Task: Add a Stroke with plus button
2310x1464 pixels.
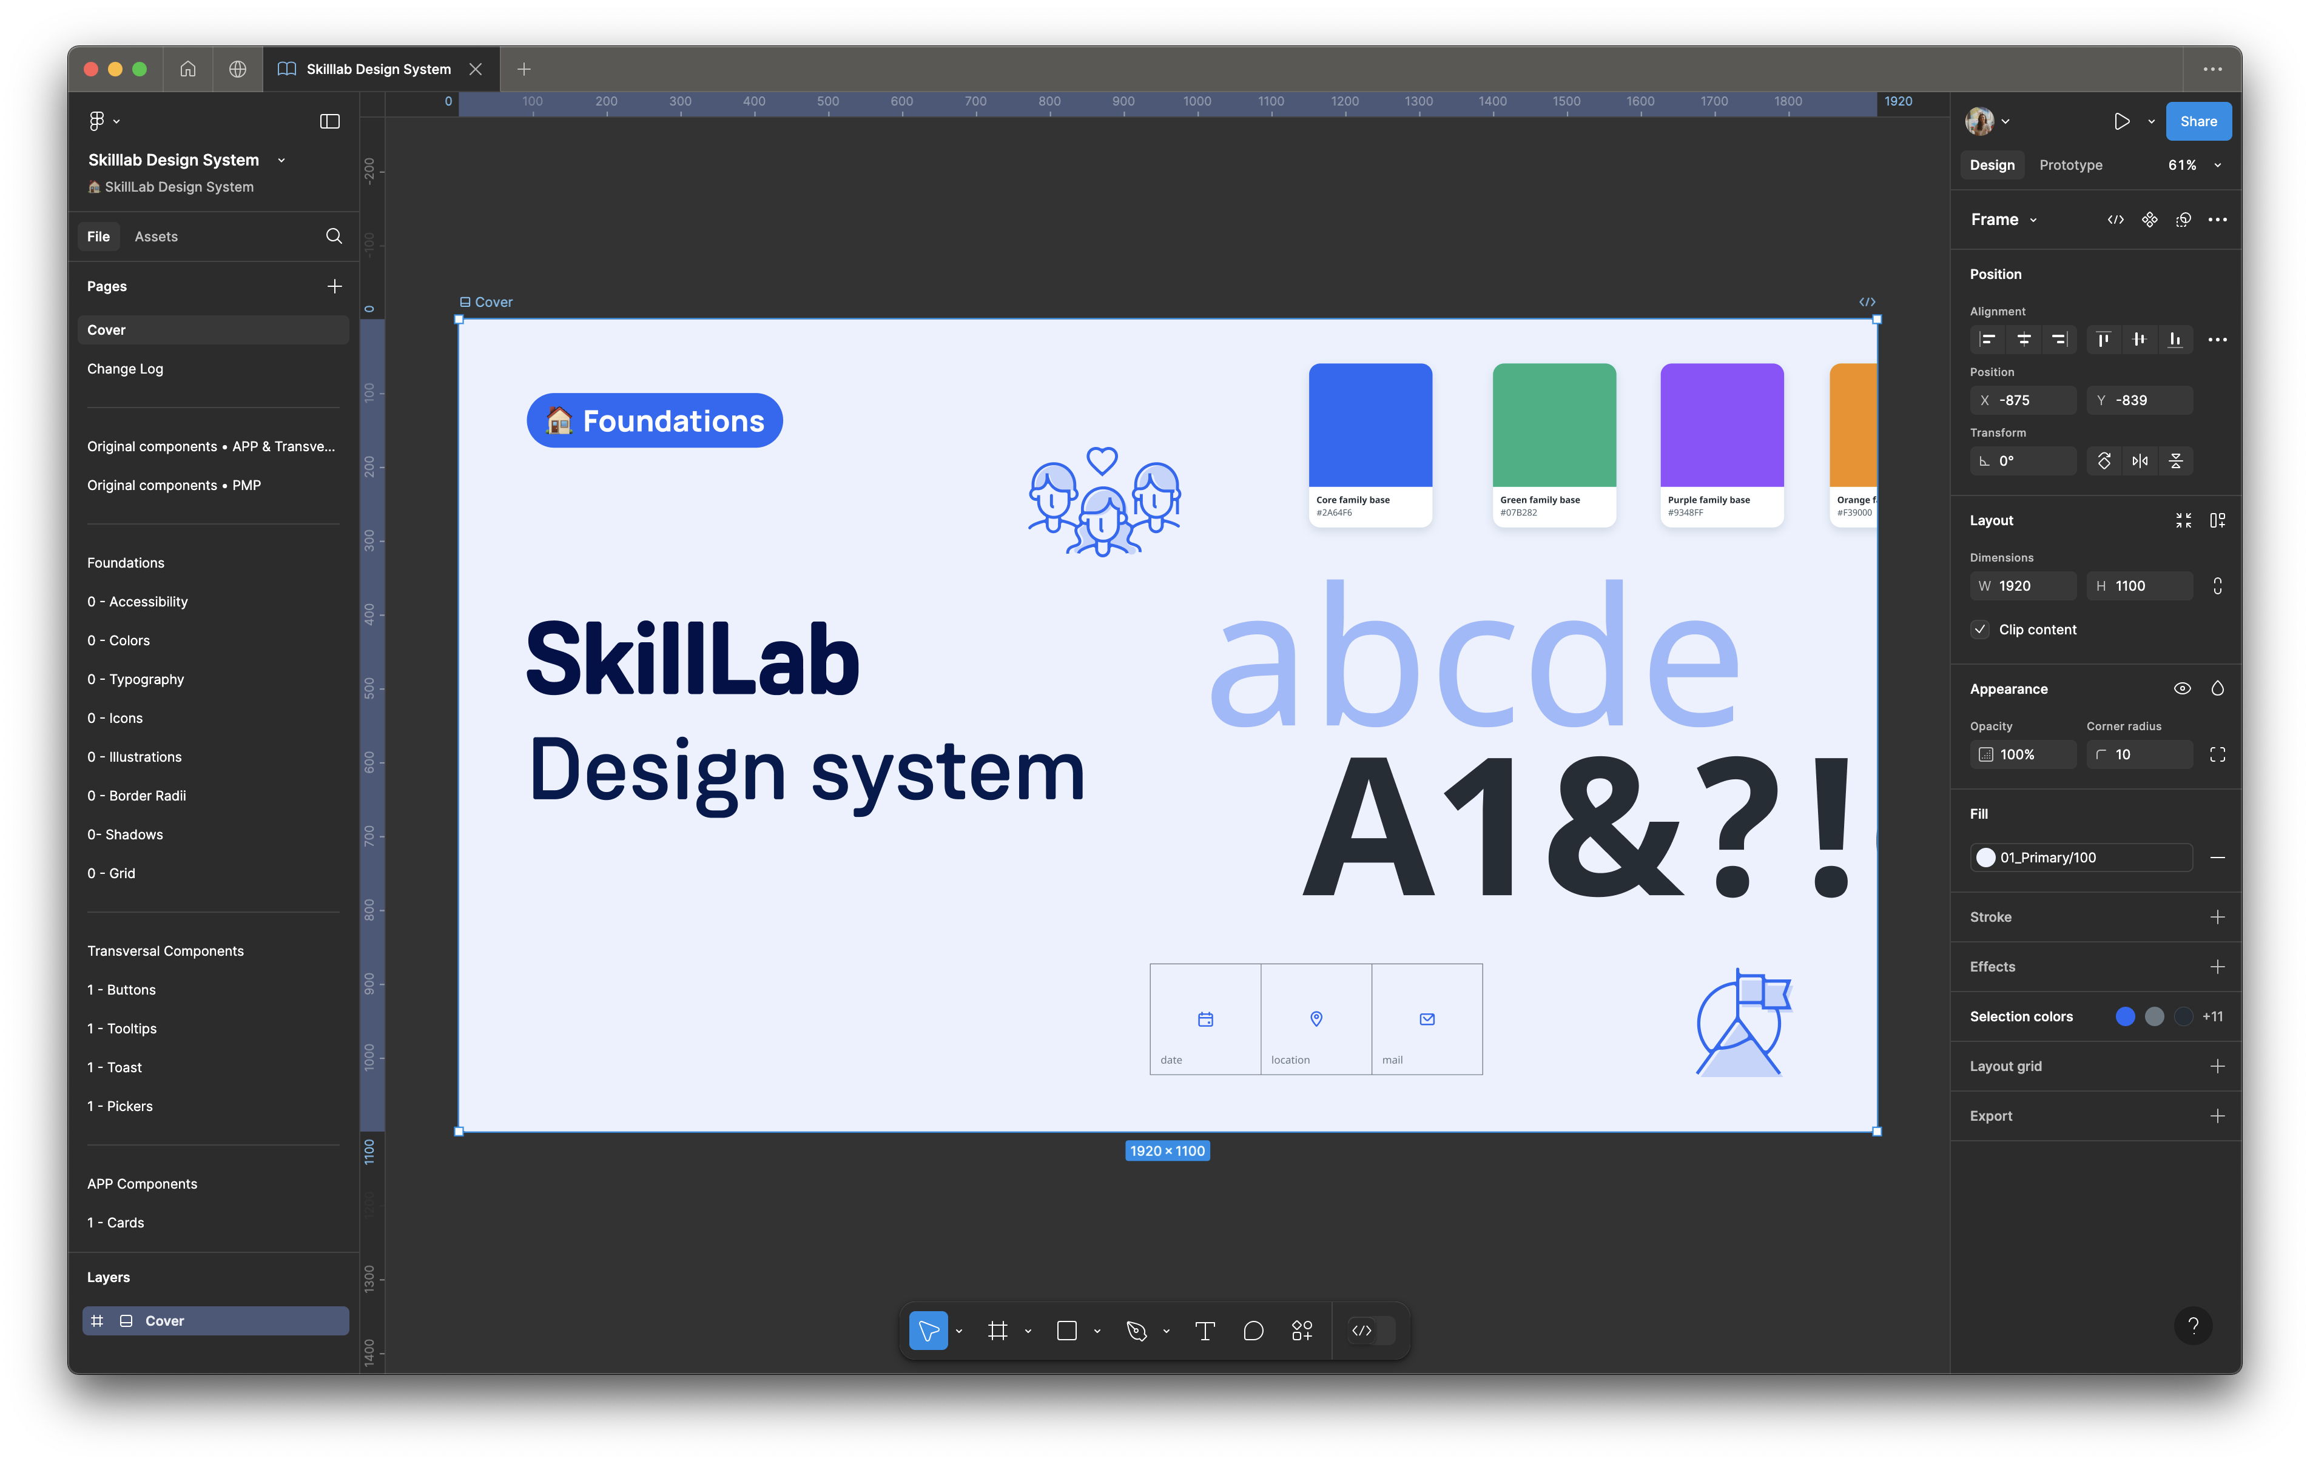Action: pyautogui.click(x=2217, y=917)
